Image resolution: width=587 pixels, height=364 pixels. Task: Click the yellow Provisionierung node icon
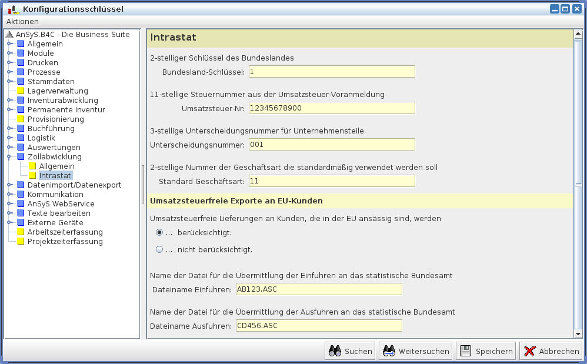[21, 119]
